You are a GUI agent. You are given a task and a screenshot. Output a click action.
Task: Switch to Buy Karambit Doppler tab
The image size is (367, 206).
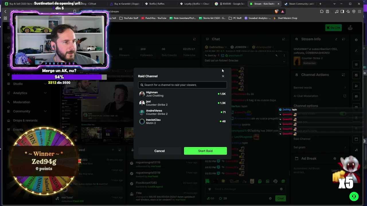tap(125, 4)
